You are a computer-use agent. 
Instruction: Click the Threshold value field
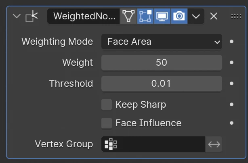pos(162,84)
